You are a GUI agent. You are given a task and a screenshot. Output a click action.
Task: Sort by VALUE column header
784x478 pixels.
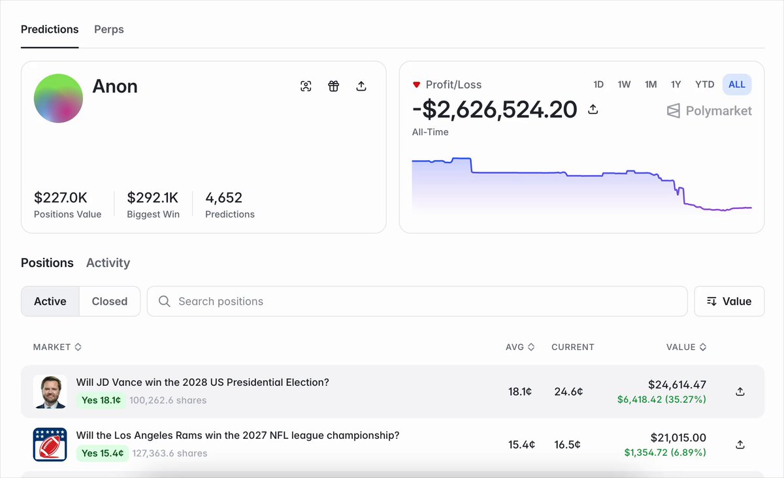click(686, 347)
